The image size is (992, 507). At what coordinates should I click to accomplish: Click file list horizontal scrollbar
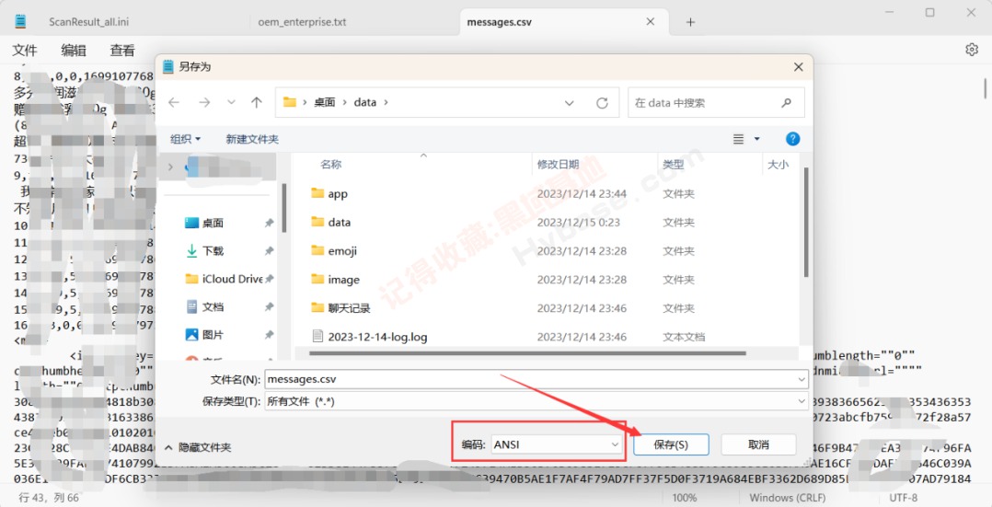pos(527,353)
